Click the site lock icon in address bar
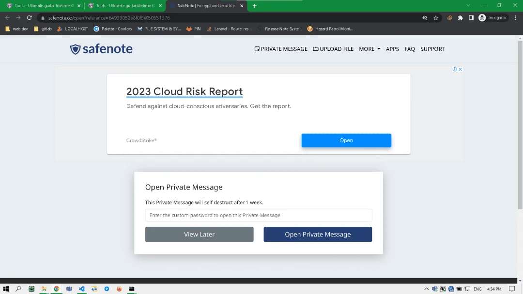 [43, 18]
